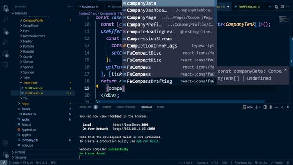
Task: Select the Terminal panel tab
Action: click(x=146, y=107)
